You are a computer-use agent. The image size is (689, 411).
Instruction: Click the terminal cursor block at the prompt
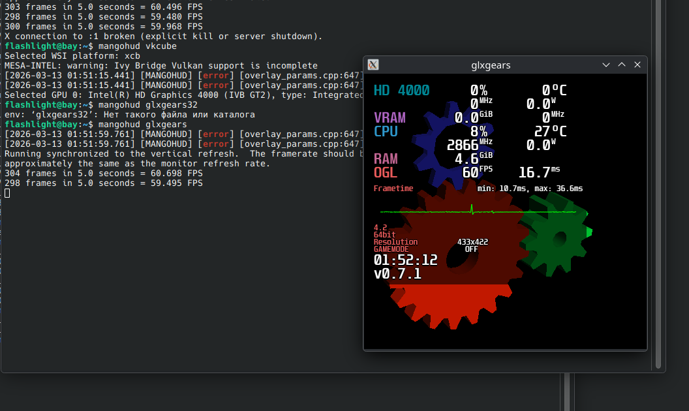pyautogui.click(x=7, y=193)
